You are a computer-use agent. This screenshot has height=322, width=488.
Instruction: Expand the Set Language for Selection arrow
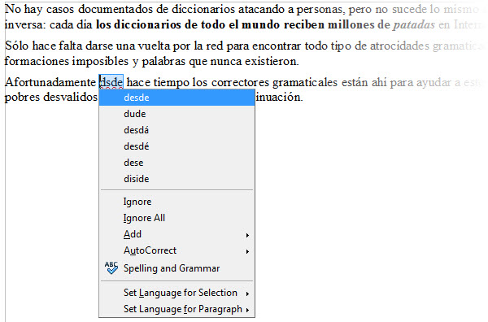[x=247, y=294]
